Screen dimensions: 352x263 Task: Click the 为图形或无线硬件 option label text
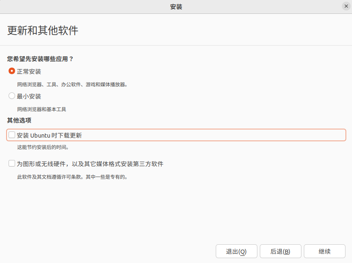[90, 164]
